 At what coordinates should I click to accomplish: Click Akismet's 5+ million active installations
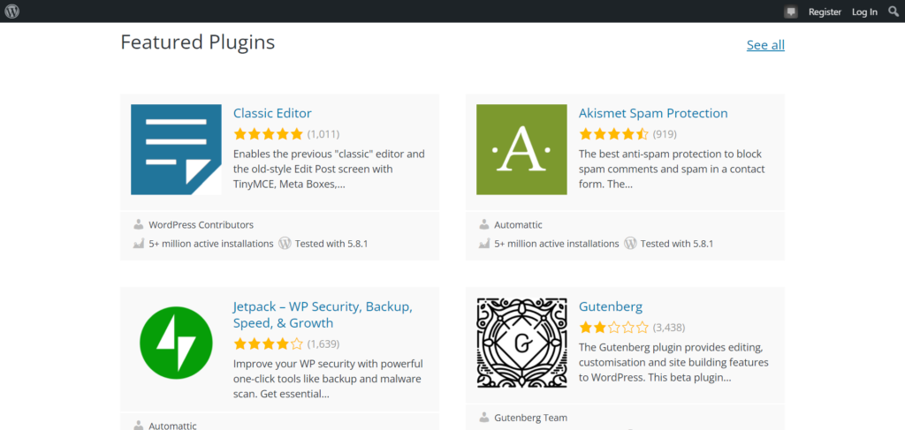click(557, 243)
